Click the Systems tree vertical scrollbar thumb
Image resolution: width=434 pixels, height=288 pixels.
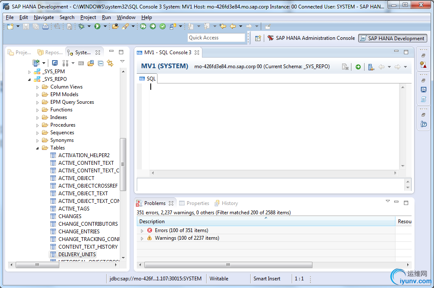point(123,164)
